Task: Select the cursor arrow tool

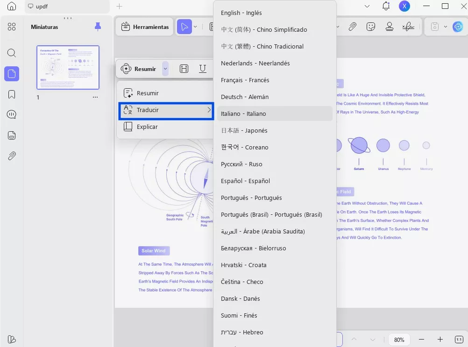Action: click(x=184, y=27)
